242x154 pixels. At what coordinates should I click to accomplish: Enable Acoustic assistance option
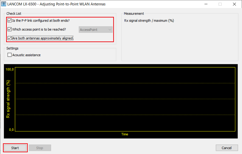(x=10, y=55)
